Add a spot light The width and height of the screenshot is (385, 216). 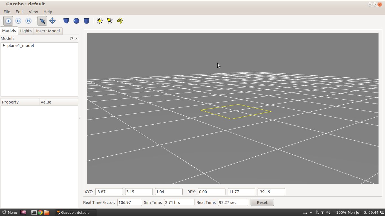click(x=110, y=21)
